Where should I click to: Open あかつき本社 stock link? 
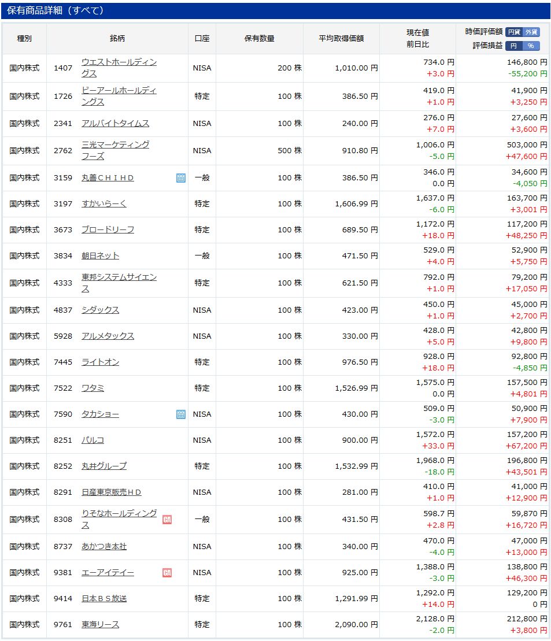coord(104,547)
